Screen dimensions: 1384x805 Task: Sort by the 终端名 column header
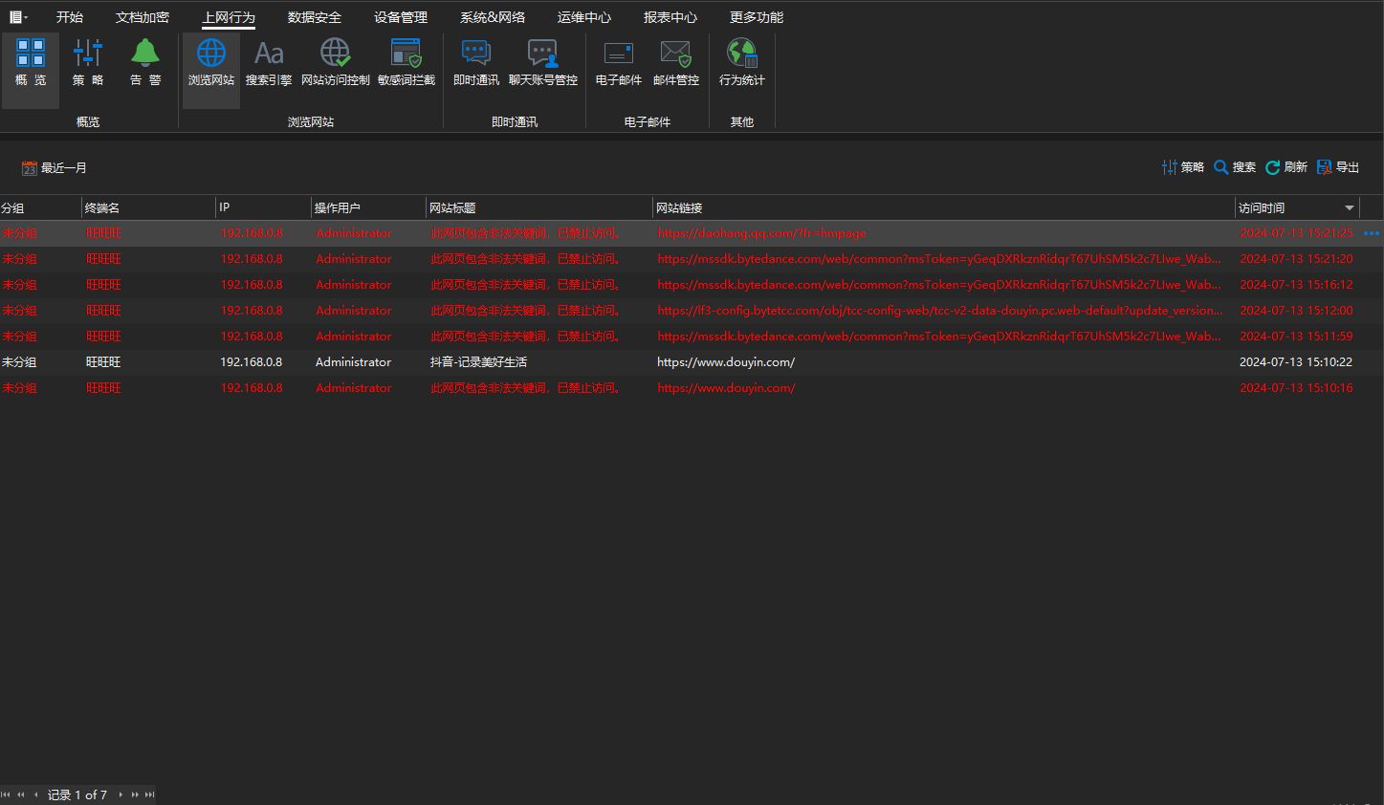(148, 207)
